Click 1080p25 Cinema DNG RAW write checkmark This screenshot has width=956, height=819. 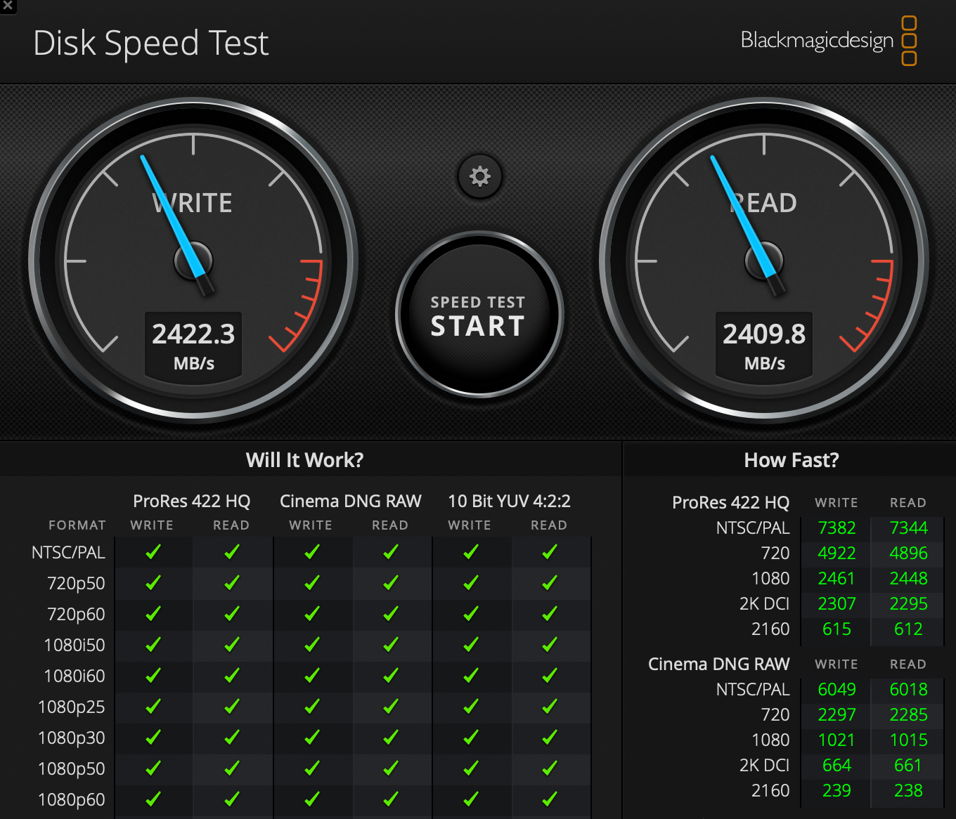coord(311,707)
